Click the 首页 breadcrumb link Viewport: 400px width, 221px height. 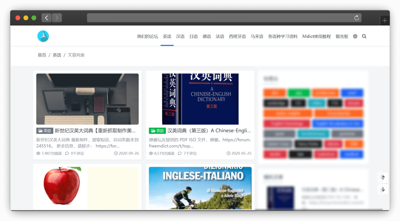(42, 55)
